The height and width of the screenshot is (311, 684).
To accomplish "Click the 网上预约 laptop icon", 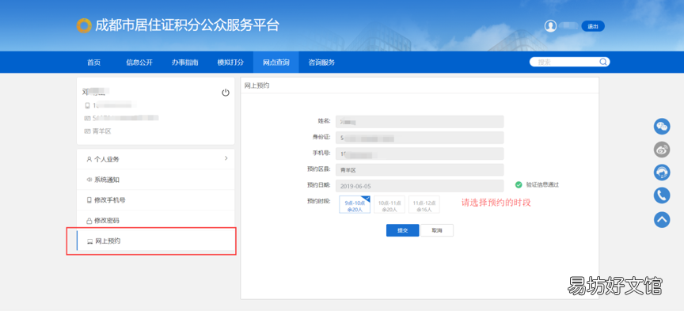I will (90, 241).
